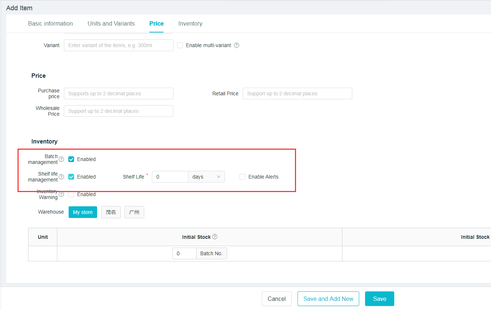Select the 茂名 warehouse
This screenshot has width=491, height=310.
[x=111, y=212]
